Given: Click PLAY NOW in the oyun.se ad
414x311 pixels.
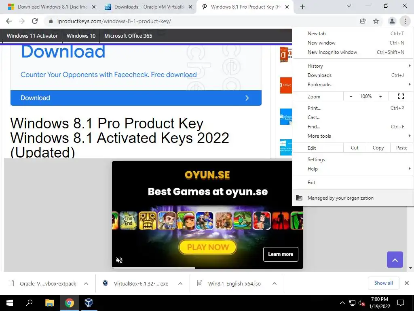Looking at the screenshot, I should click(208, 247).
